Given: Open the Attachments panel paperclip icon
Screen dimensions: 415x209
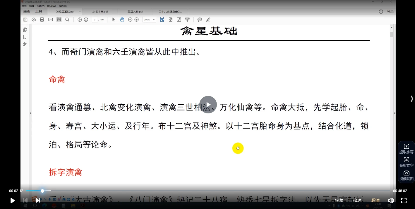Looking at the screenshot, I should (x=25, y=44).
